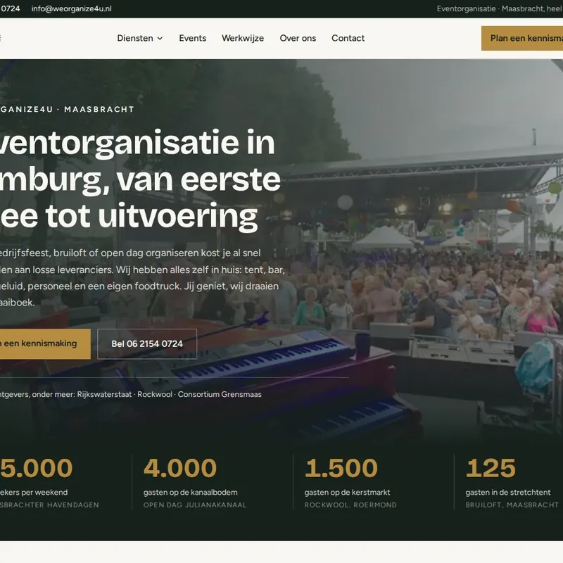Screen dimensions: 563x563
Task: Click the 1.500 statistic number
Action: pos(341,468)
